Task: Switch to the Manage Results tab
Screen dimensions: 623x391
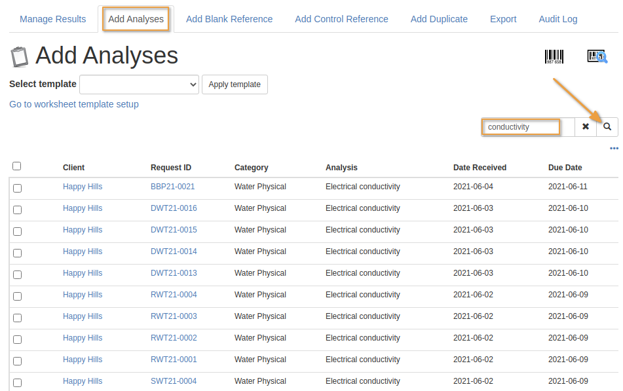Action: coord(52,19)
